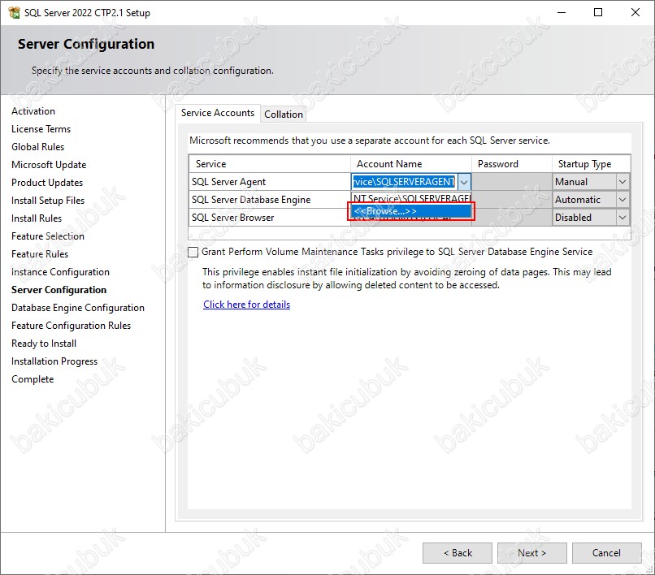Click the Service column header

[x=270, y=164]
